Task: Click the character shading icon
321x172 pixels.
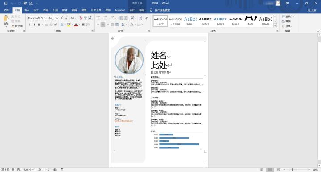Action: pos(83,25)
